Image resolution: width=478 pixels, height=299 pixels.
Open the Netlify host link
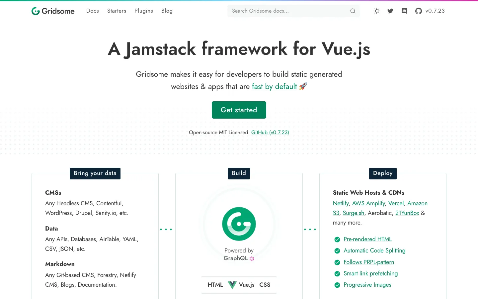click(341, 203)
